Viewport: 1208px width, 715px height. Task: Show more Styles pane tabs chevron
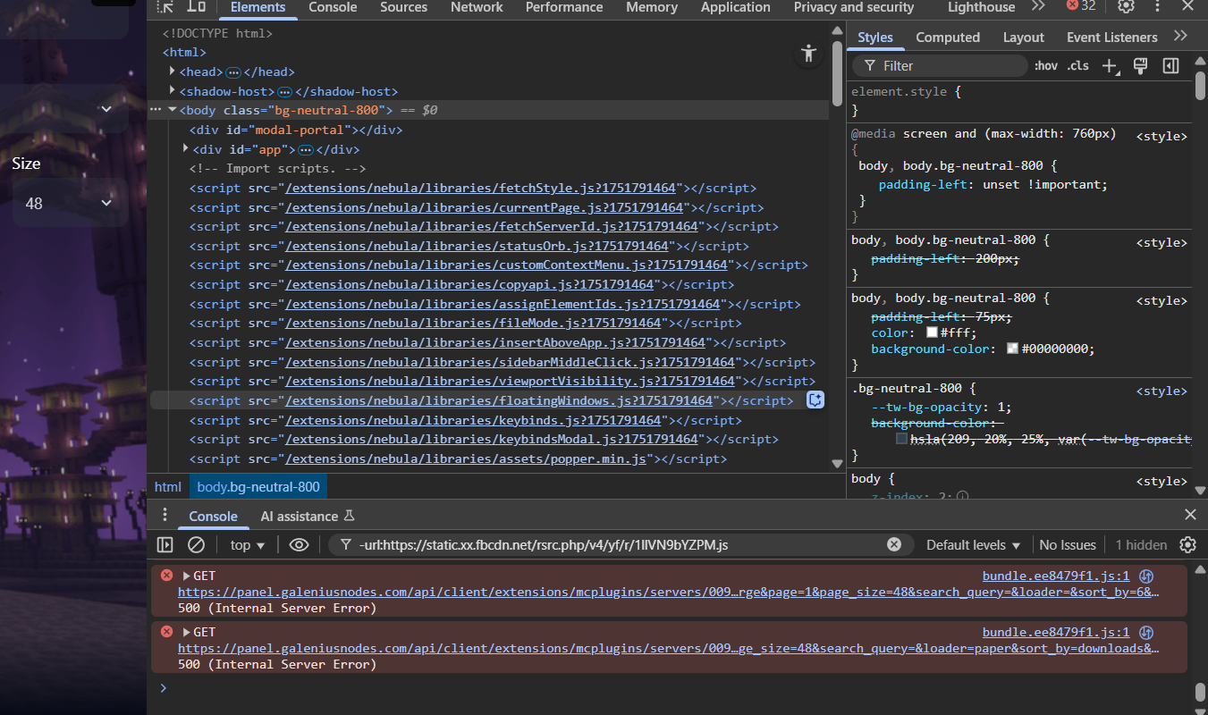[1180, 37]
